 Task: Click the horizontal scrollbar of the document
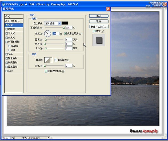coord(107,138)
